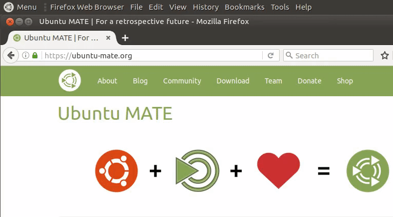Open a new tab with the plus button

[x=125, y=38]
